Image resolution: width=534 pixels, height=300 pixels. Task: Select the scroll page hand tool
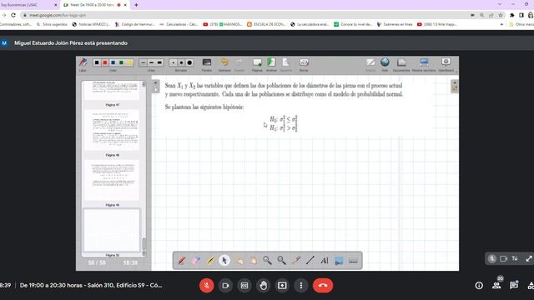click(253, 261)
